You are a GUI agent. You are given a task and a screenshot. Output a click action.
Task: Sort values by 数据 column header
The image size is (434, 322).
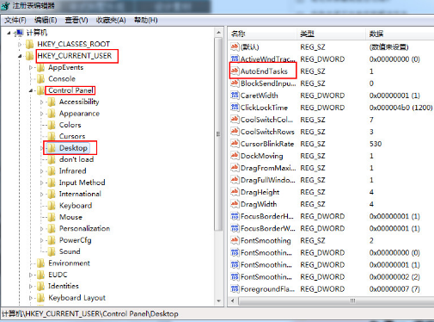400,34
